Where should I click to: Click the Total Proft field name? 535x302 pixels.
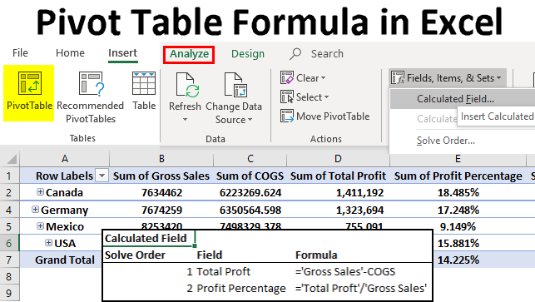223,271
